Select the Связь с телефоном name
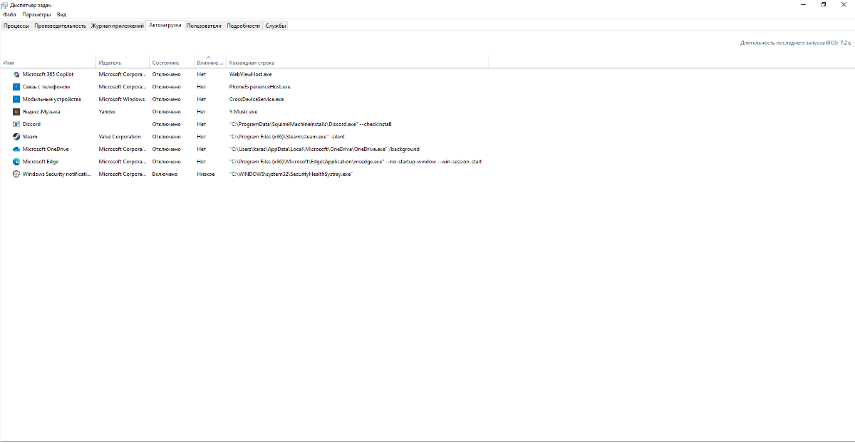Viewport: 855px width, 444px height. point(46,87)
